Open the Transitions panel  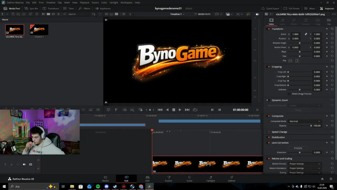(x=51, y=8)
